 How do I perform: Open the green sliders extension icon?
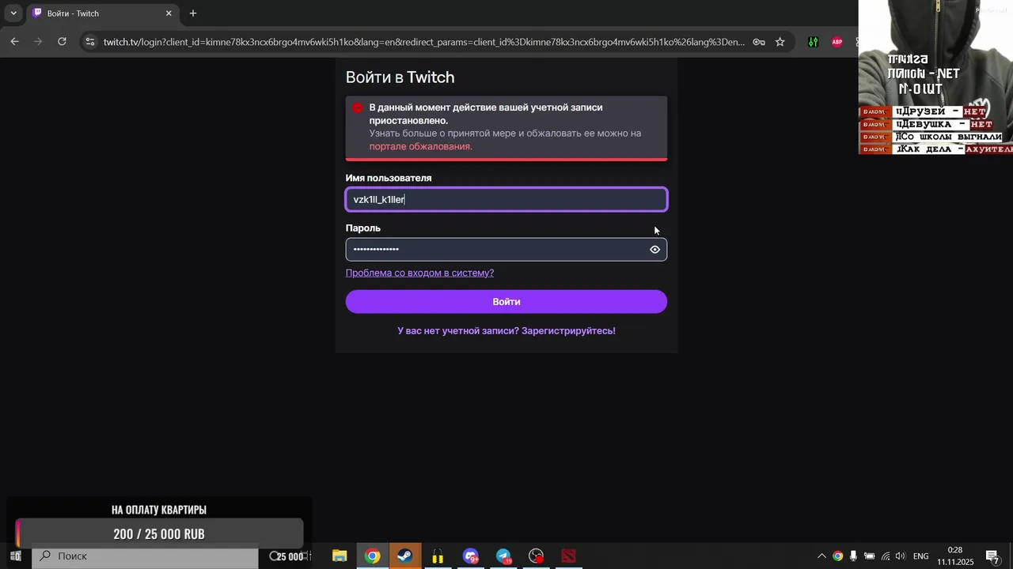point(813,42)
